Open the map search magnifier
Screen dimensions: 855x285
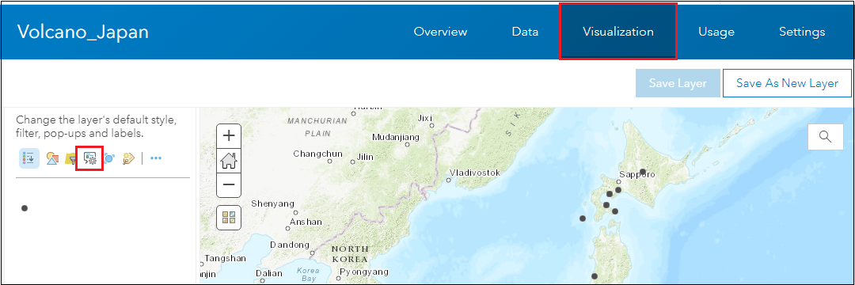point(826,136)
